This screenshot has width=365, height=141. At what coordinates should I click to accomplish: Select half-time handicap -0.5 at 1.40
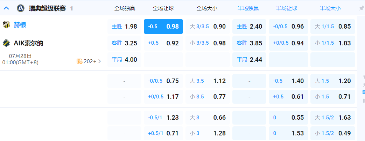[x=288, y=81]
